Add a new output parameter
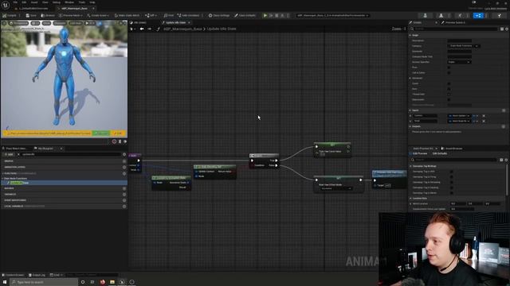510x286 pixels. (x=504, y=126)
